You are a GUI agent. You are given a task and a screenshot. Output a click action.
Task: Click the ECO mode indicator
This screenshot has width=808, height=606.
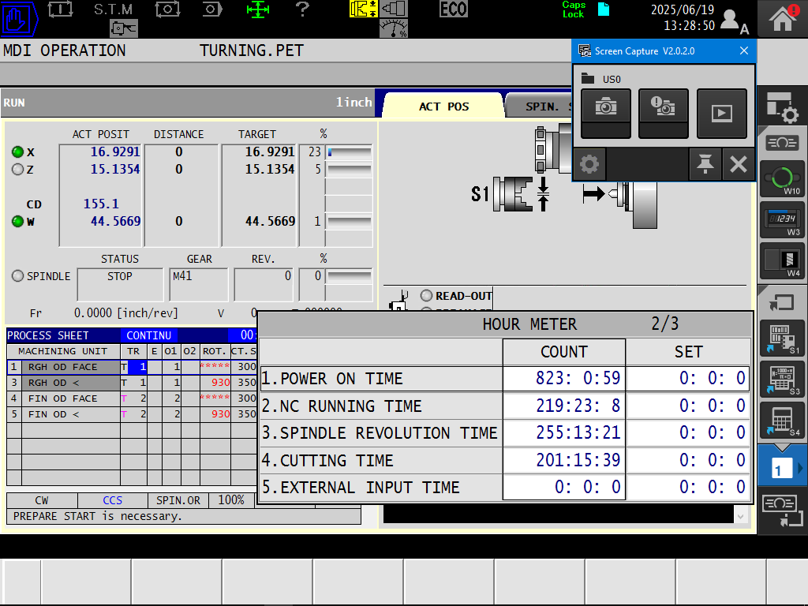(x=454, y=9)
